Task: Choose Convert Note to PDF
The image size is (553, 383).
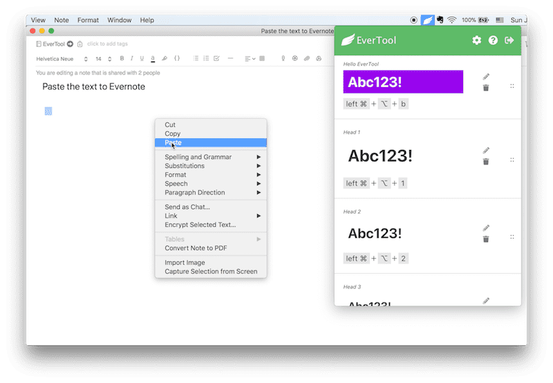Action: [x=211, y=248]
